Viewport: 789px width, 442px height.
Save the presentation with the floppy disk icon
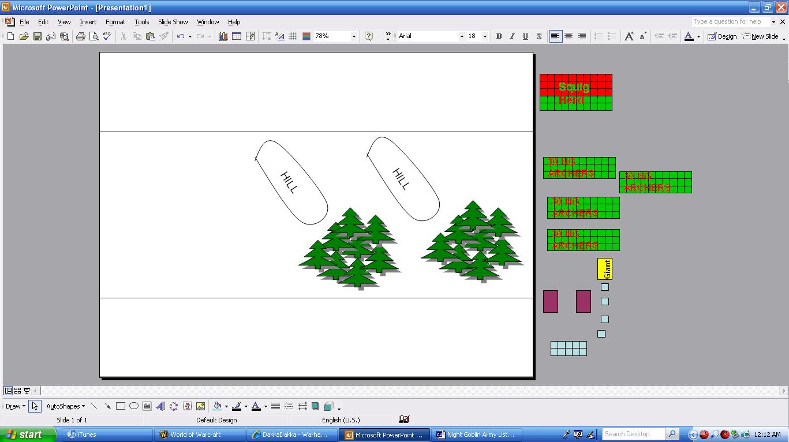(37, 36)
